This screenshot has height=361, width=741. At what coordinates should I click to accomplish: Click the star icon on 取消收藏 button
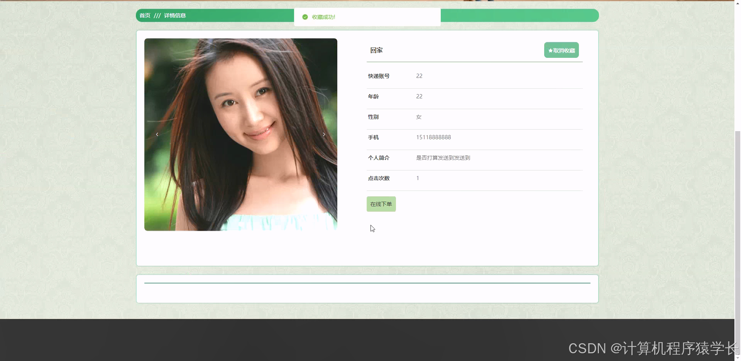[550, 50]
